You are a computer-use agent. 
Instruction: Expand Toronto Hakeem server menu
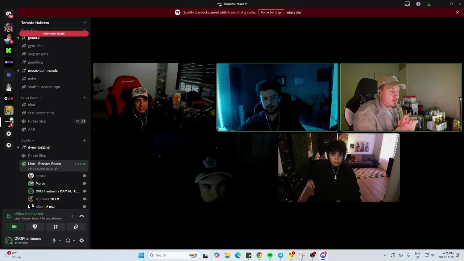click(84, 23)
